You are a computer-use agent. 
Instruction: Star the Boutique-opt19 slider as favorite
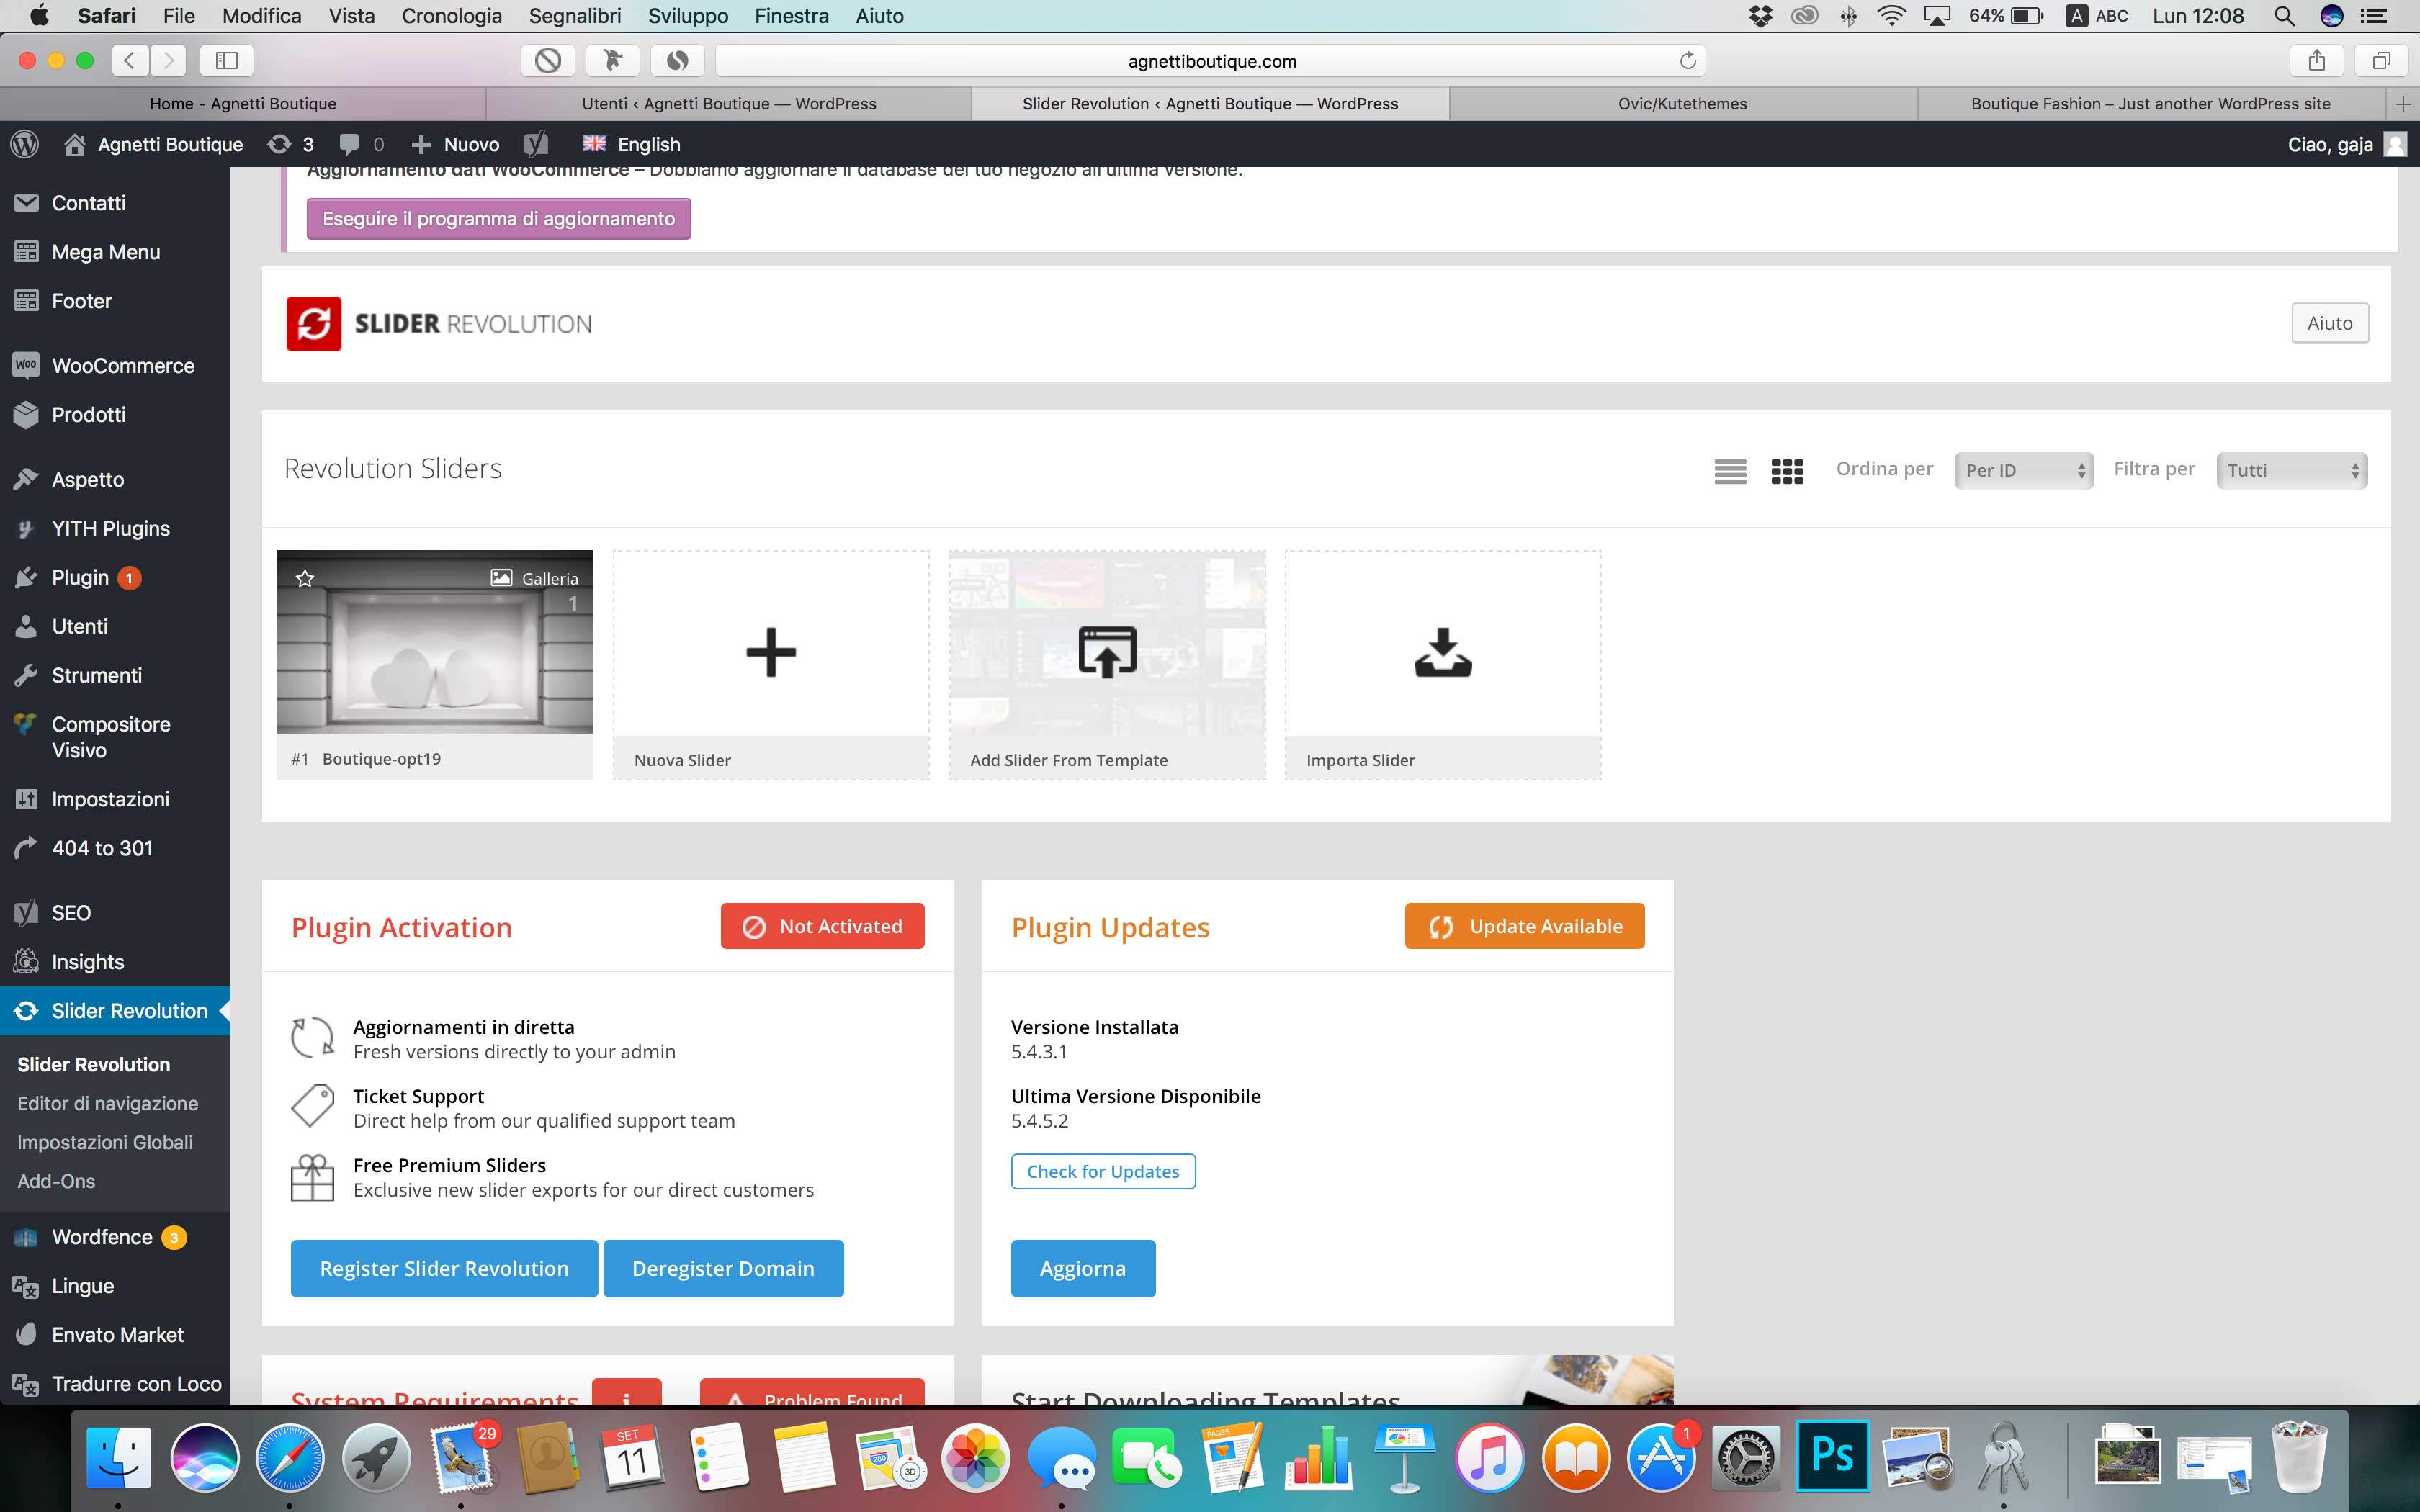(x=305, y=578)
